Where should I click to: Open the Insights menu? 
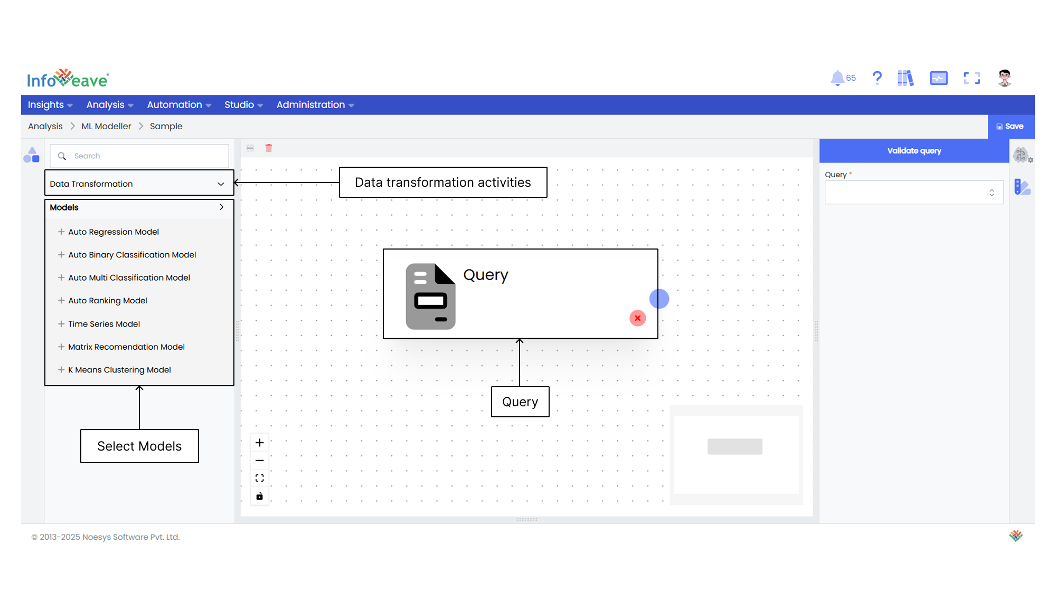(50, 105)
